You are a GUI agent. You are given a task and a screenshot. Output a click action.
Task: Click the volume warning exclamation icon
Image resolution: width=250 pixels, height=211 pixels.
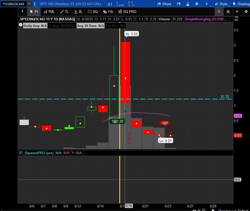(x=21, y=25)
